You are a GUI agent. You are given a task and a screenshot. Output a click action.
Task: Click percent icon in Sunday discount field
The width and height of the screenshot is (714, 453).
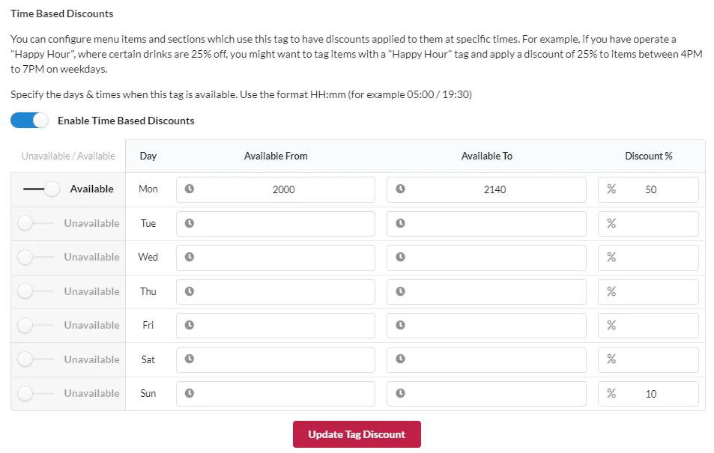click(x=611, y=393)
